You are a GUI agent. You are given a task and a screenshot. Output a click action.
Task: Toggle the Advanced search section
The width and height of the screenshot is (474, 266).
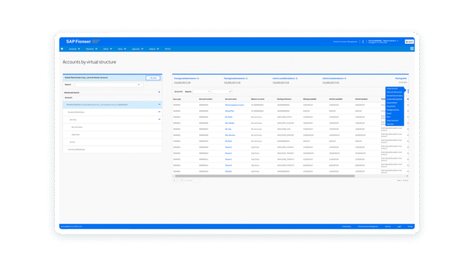159,92
